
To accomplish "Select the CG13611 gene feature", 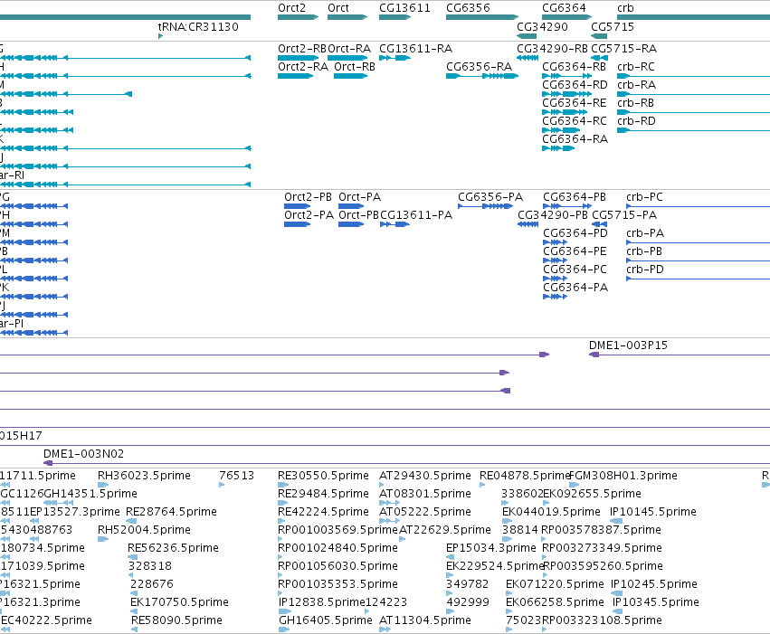I will [395, 17].
